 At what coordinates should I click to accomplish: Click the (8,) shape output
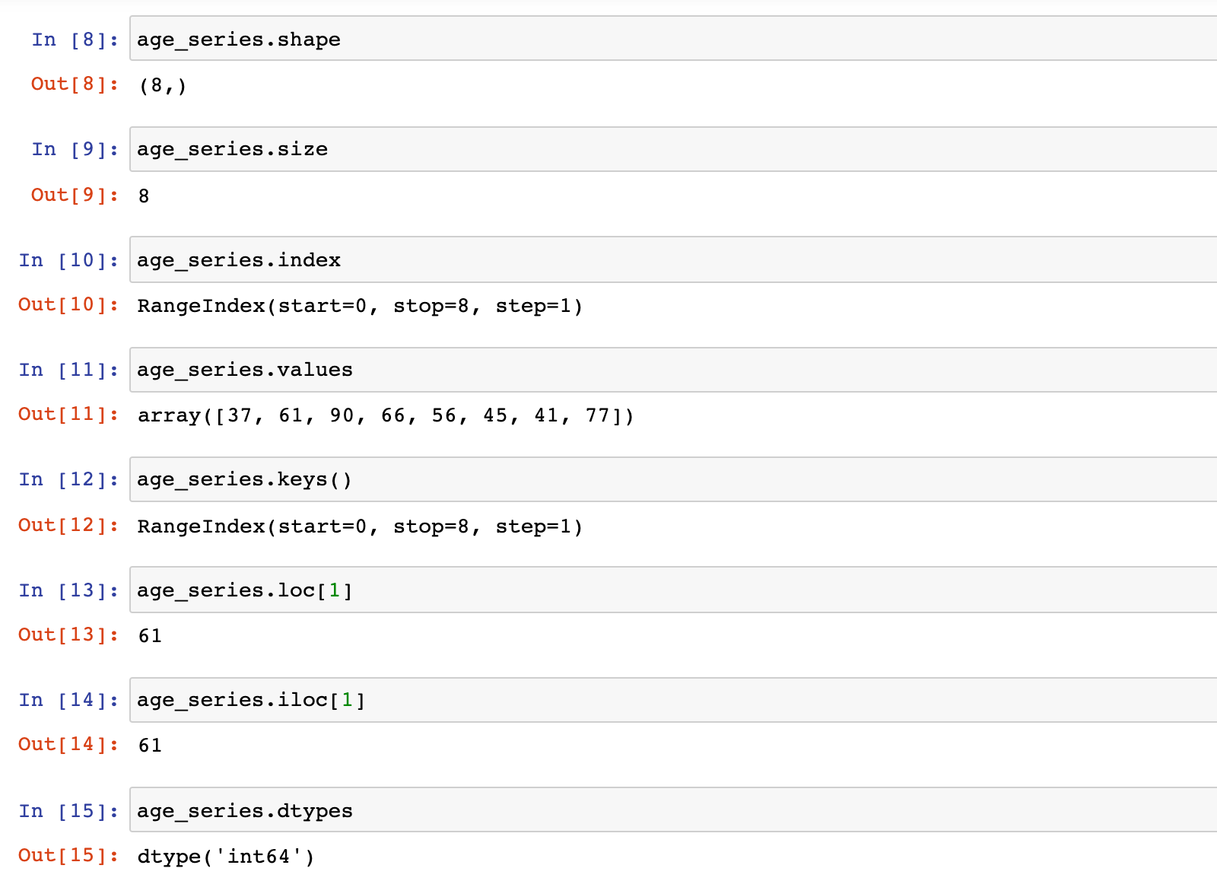(x=163, y=85)
